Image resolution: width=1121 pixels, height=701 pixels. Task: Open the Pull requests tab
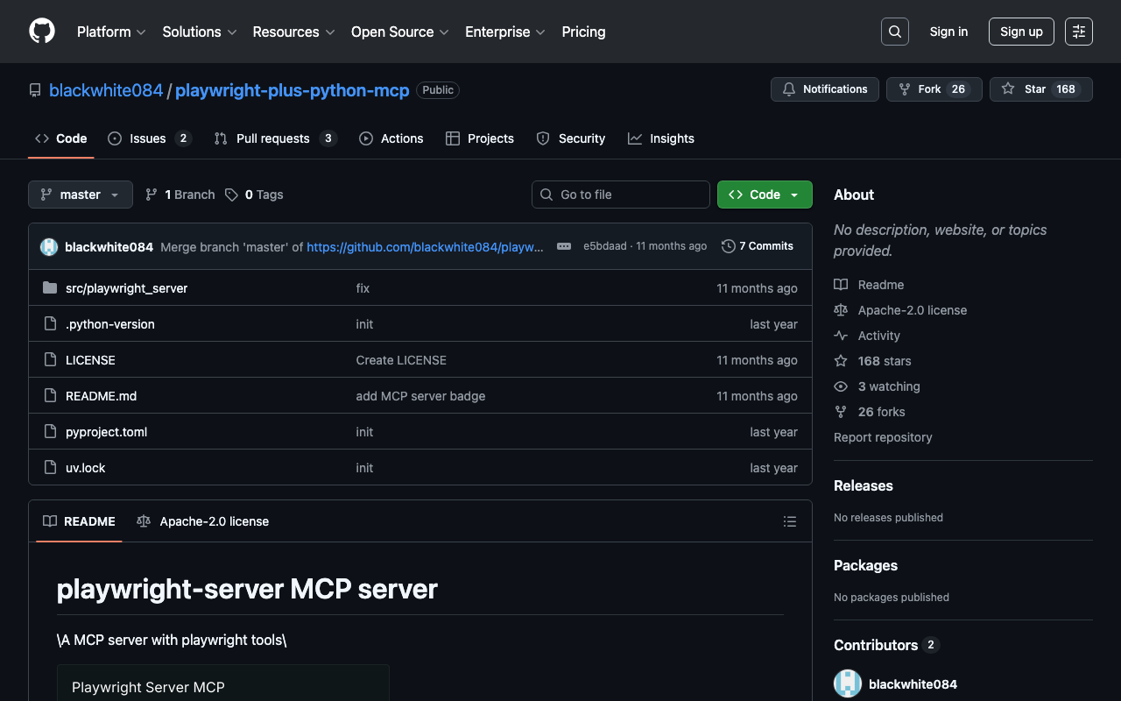pyautogui.click(x=272, y=138)
